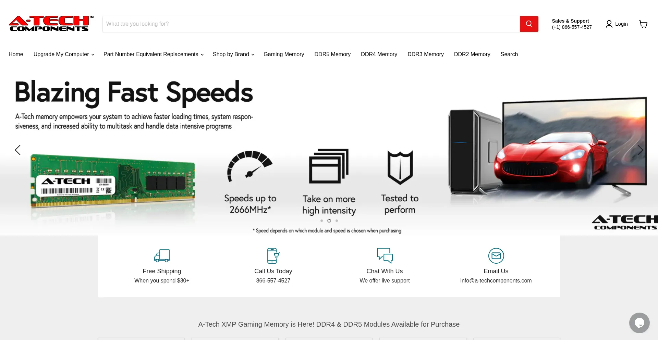Open the Search menu item

pyautogui.click(x=509, y=54)
